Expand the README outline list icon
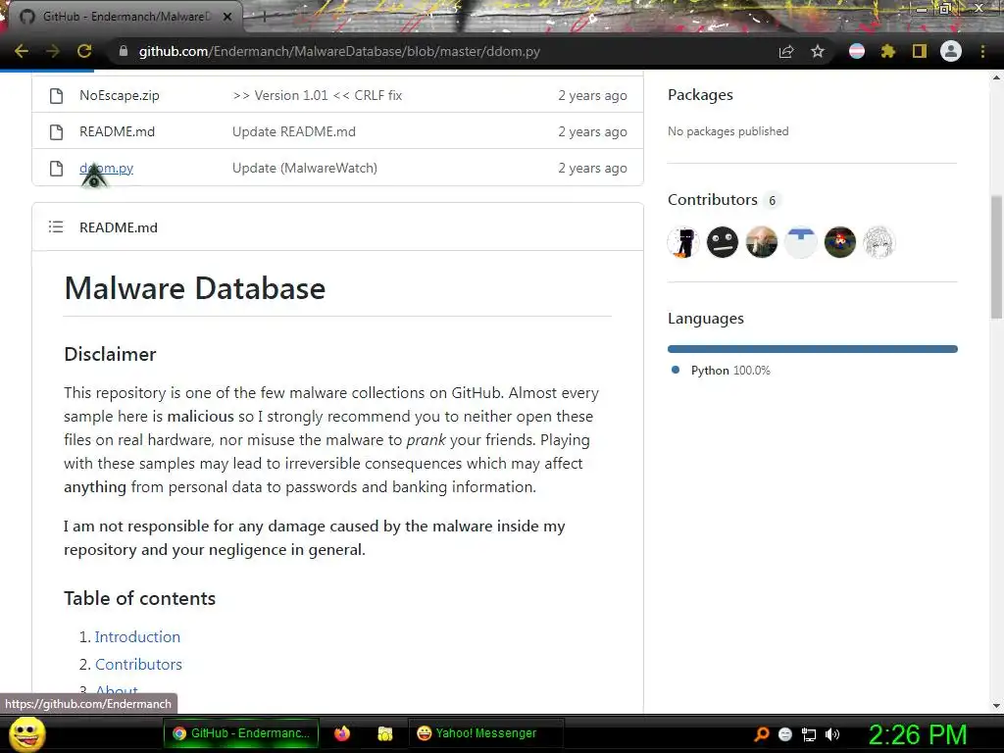Screen dimensions: 1004x753 56,227
